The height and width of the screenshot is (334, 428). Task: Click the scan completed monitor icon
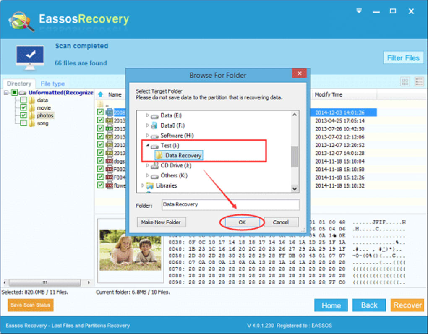click(x=30, y=57)
